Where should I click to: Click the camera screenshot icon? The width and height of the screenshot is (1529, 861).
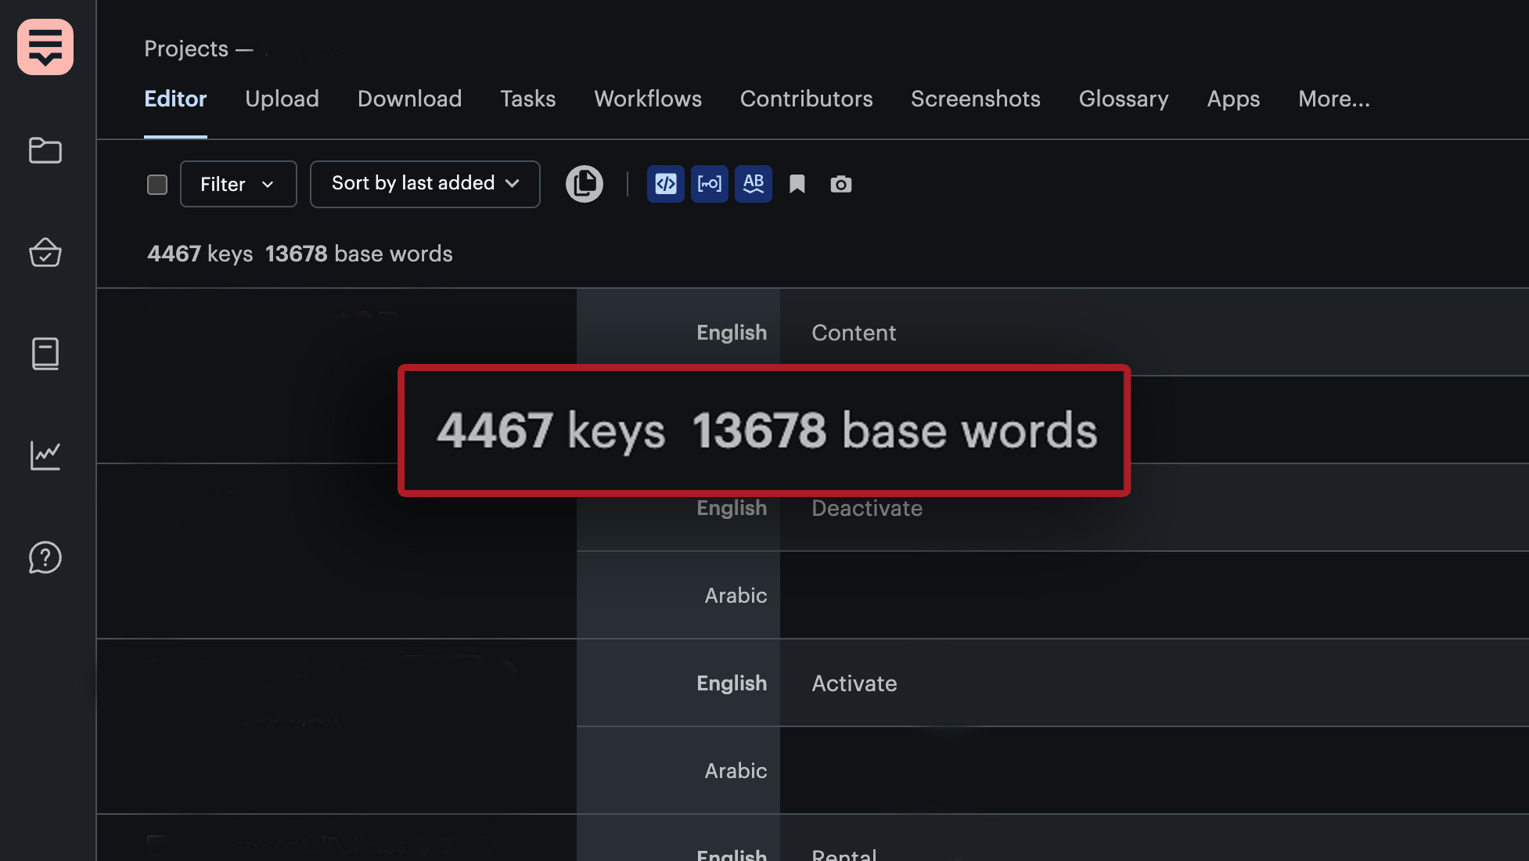click(840, 184)
